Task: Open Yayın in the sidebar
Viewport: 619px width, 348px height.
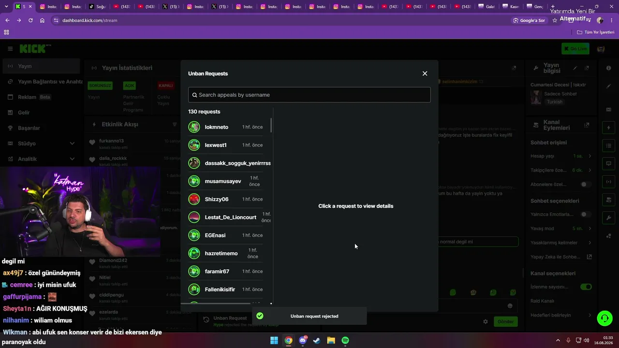Action: 41,66
